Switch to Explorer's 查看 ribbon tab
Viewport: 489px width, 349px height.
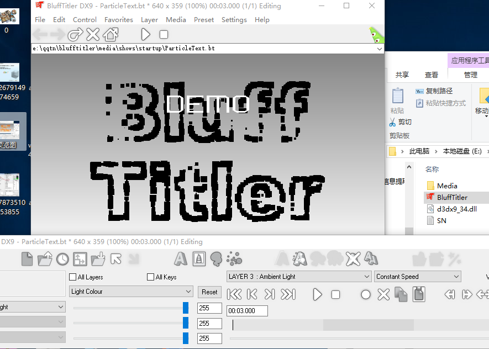[432, 75]
